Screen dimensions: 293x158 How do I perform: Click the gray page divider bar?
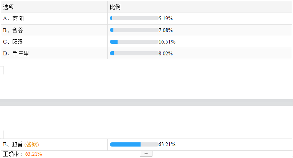click(146, 102)
